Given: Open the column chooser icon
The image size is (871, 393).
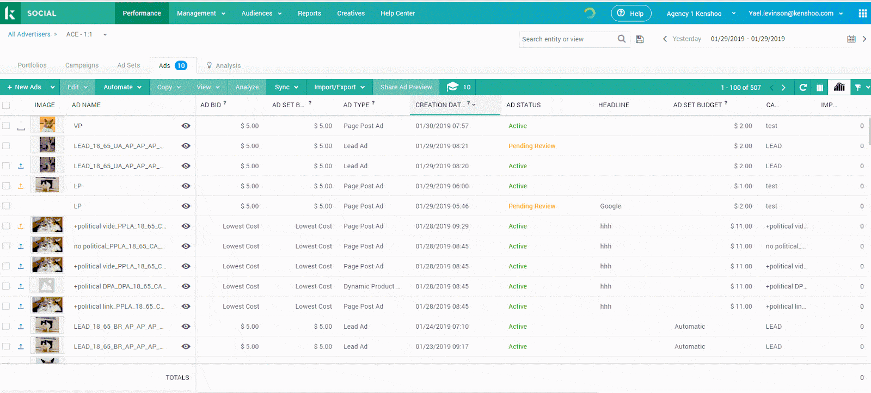Looking at the screenshot, I should coord(820,87).
